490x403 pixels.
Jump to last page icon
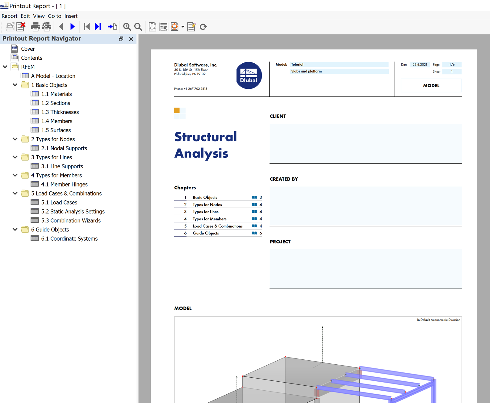(98, 27)
